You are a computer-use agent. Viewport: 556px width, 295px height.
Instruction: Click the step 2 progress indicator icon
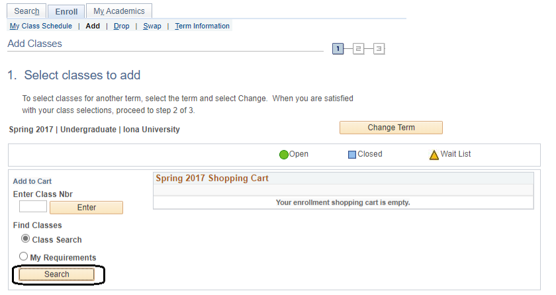pos(358,49)
